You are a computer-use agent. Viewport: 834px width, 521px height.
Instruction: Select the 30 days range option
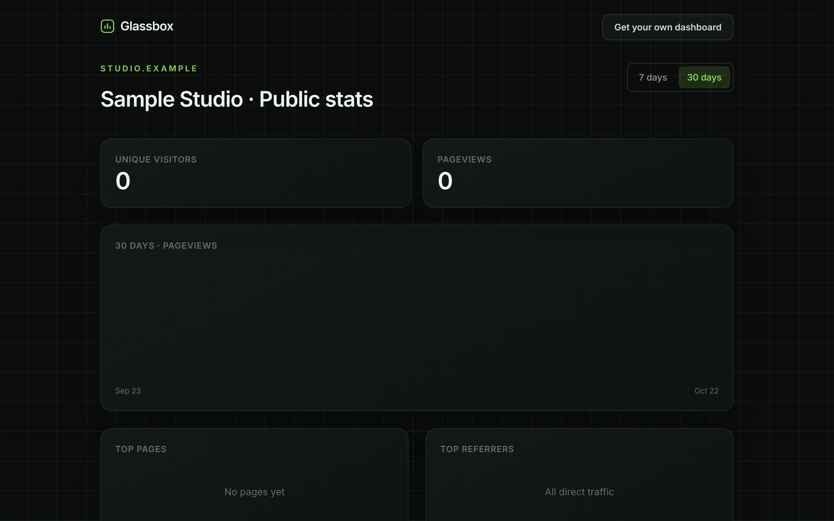coord(704,78)
